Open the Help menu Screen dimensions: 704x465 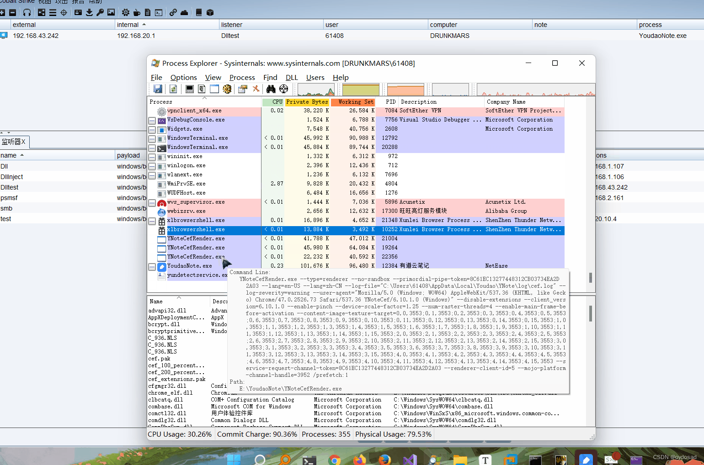[x=341, y=77]
